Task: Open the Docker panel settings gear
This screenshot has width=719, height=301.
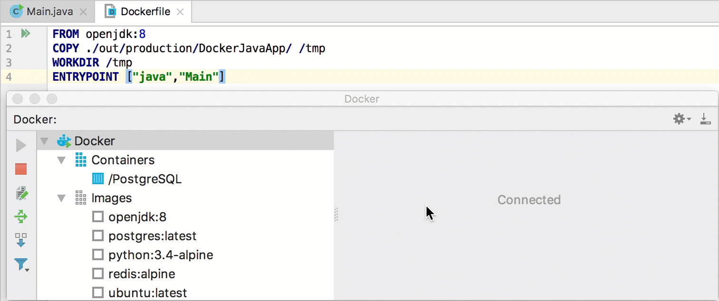Action: 679,119
